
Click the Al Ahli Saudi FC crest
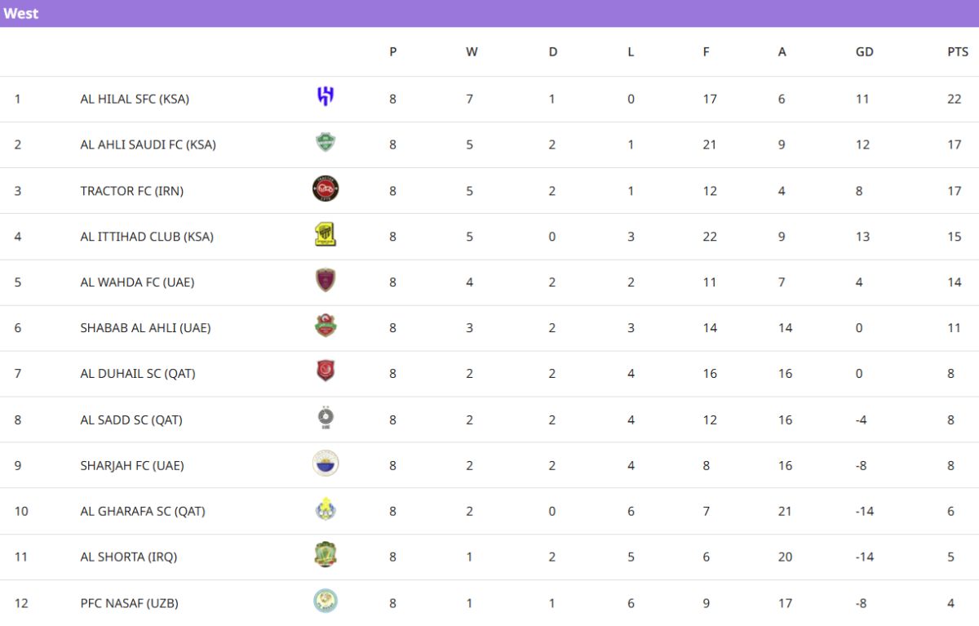[326, 143]
